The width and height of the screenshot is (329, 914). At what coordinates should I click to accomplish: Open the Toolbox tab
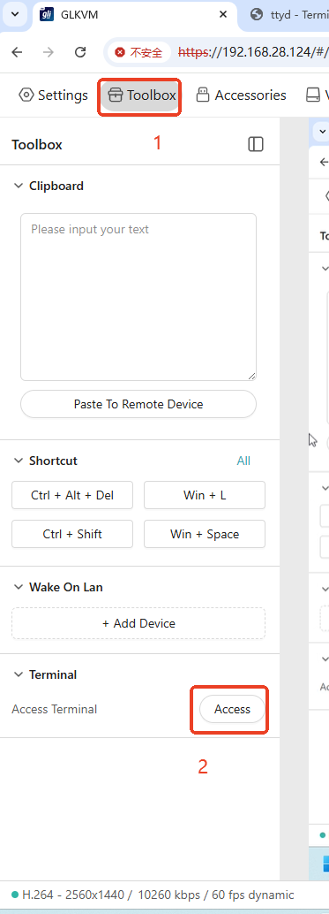(142, 95)
